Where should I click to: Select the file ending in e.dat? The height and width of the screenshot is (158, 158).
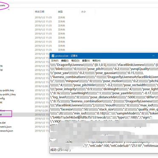(3, 123)
